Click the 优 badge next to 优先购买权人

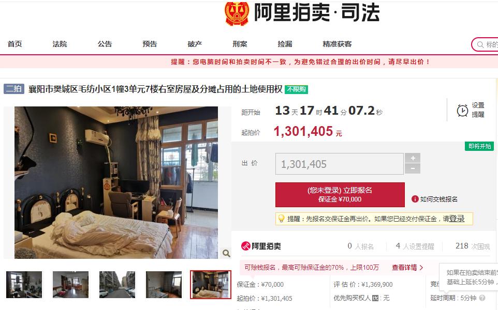[x=375, y=298]
